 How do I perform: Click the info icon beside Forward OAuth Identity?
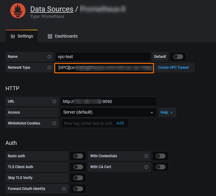coord(64,189)
